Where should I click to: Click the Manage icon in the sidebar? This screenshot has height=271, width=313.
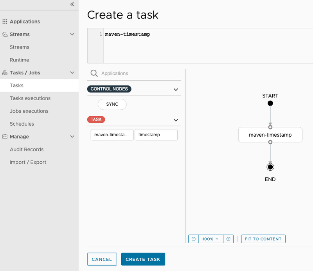pyautogui.click(x=4, y=136)
